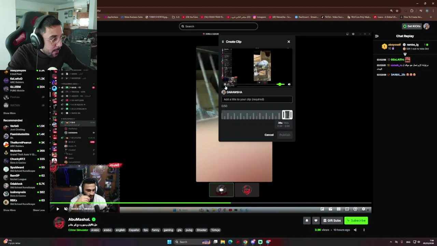Subscribe to AbuMashaL channel

coord(356,220)
